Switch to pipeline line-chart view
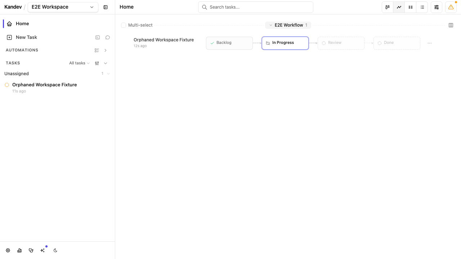 pos(399,7)
